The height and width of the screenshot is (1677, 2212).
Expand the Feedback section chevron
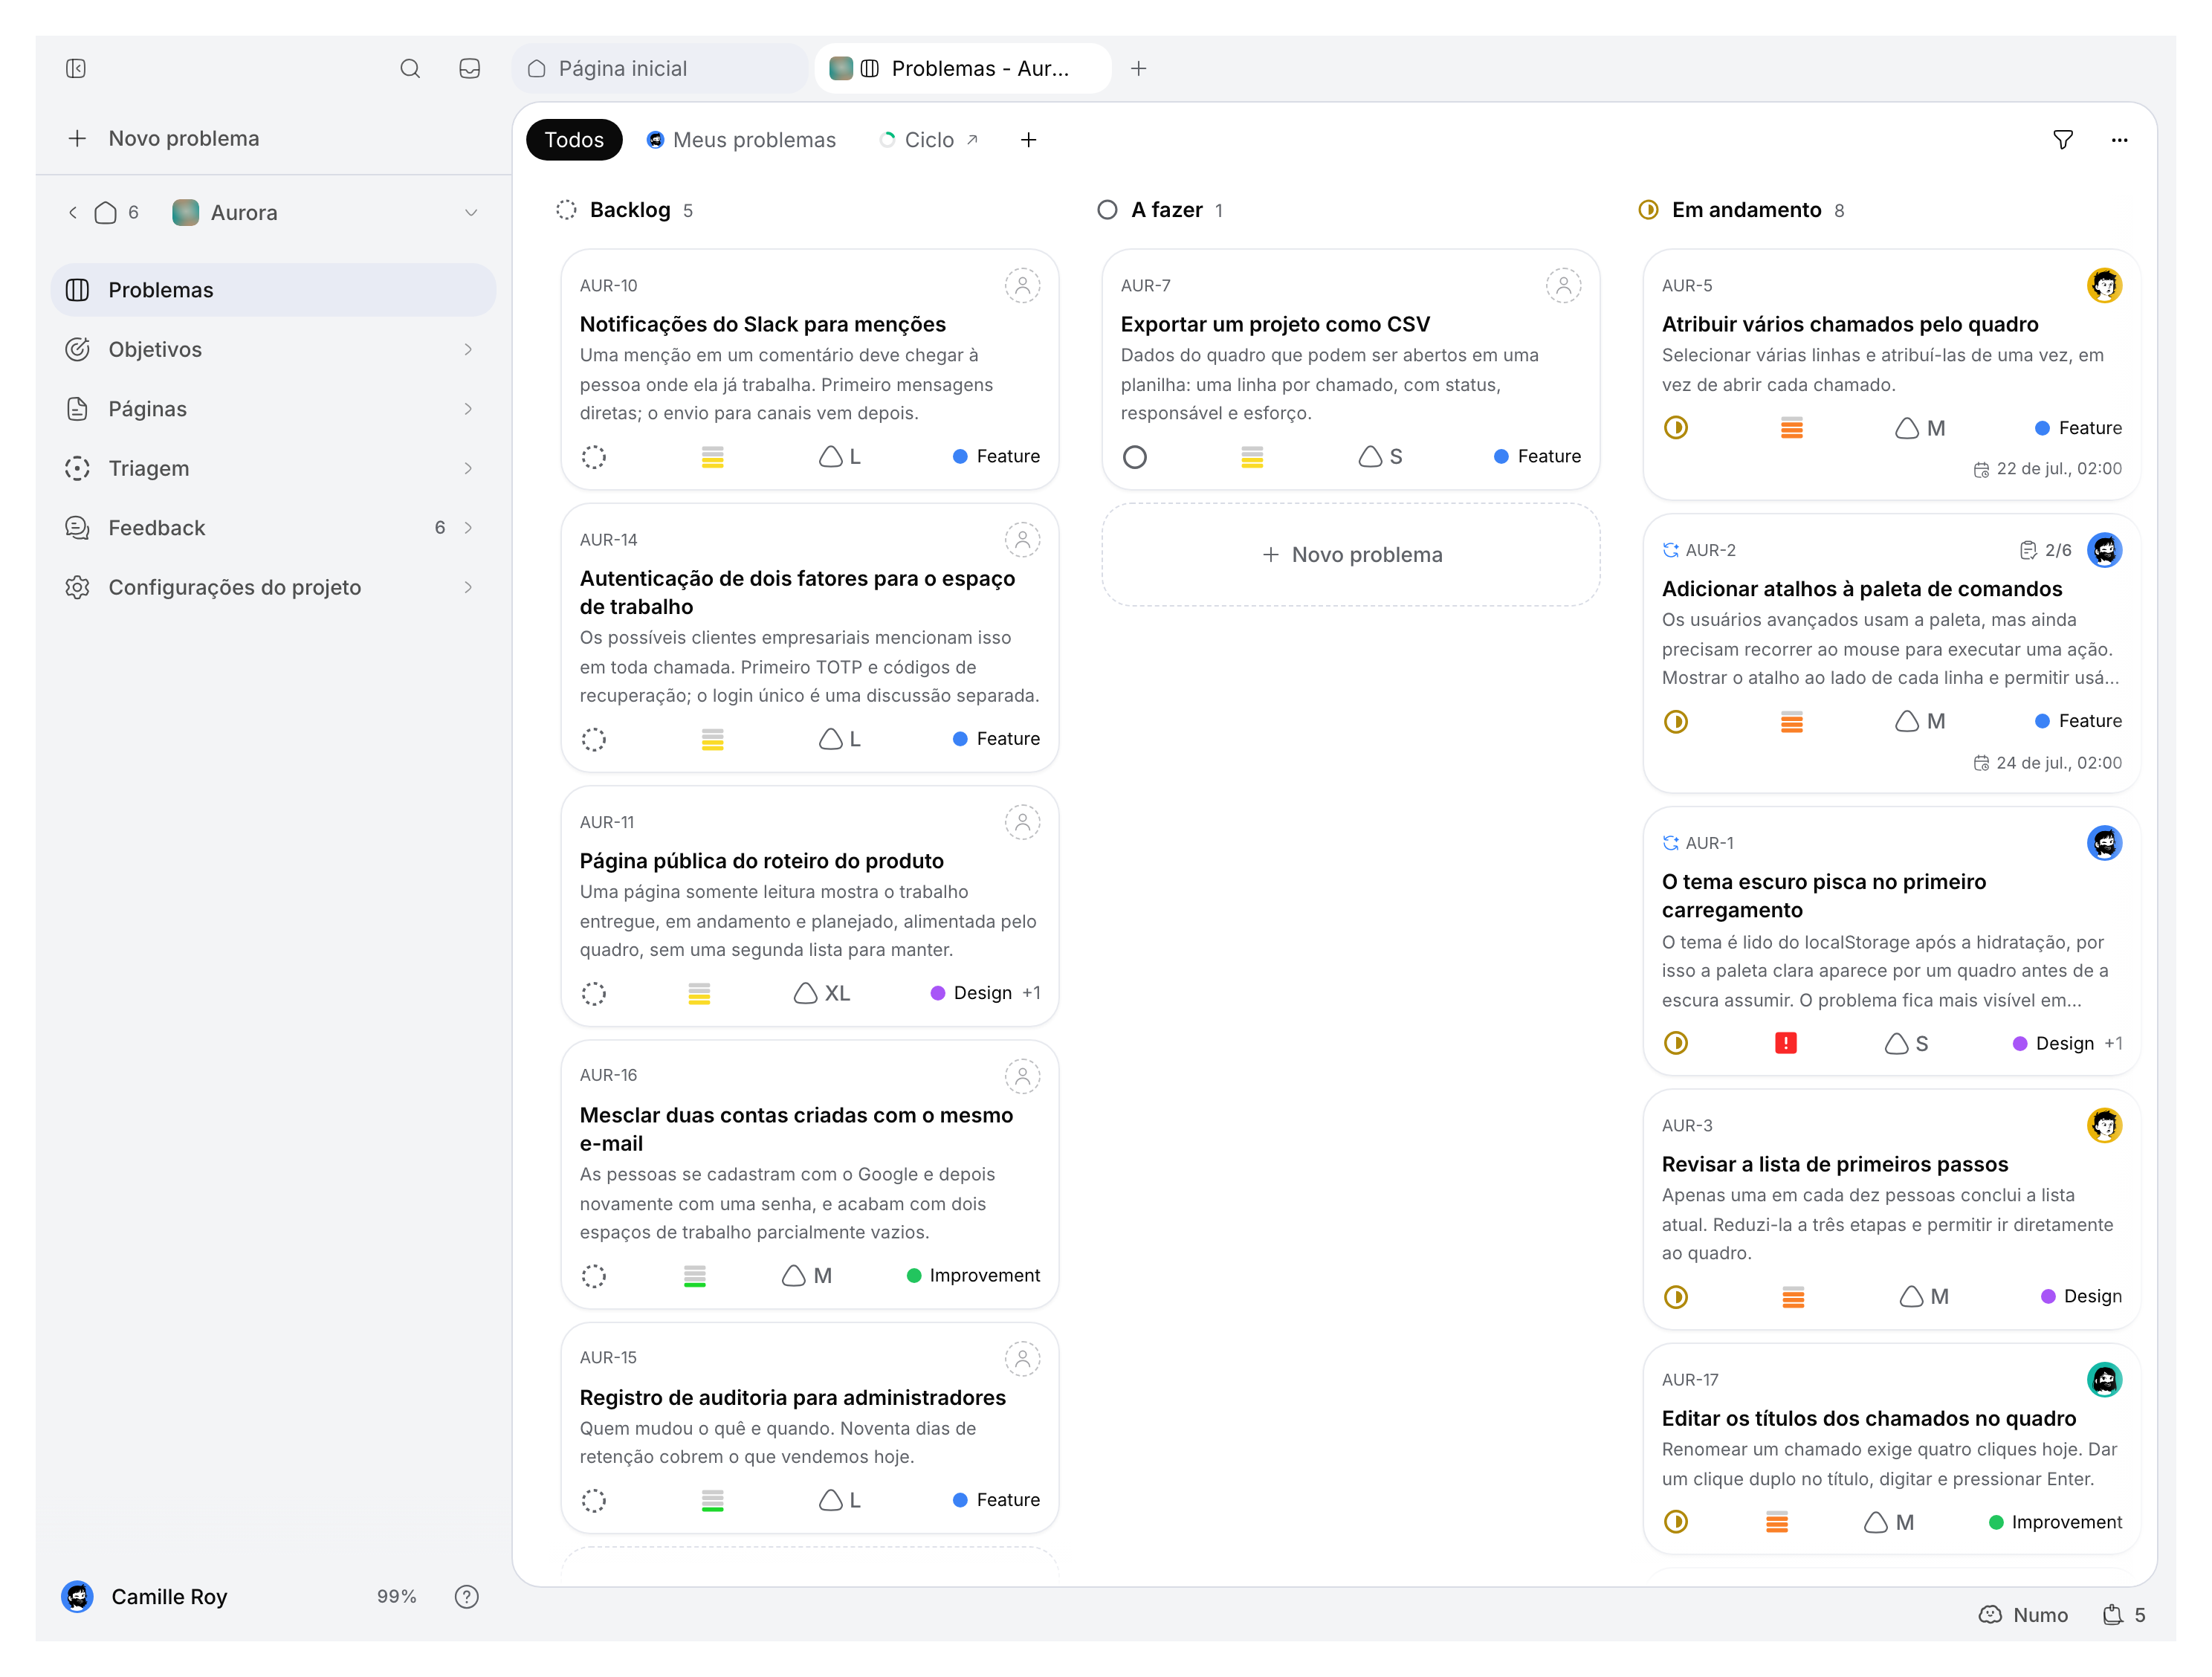tap(468, 528)
